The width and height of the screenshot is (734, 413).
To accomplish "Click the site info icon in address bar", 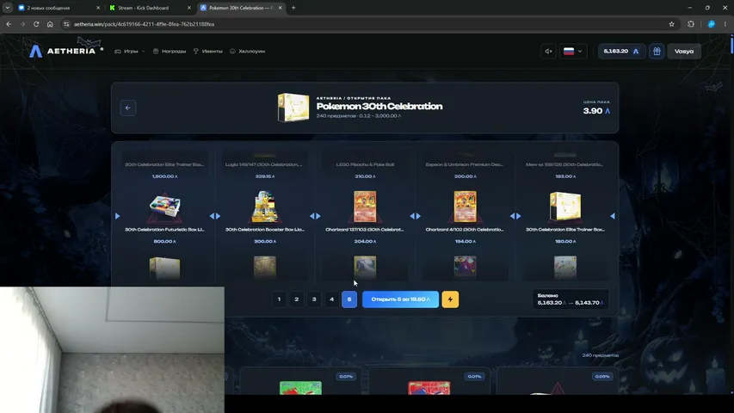I will point(66,24).
